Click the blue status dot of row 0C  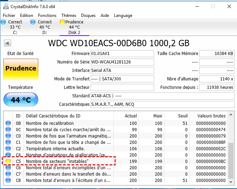pos(8,129)
